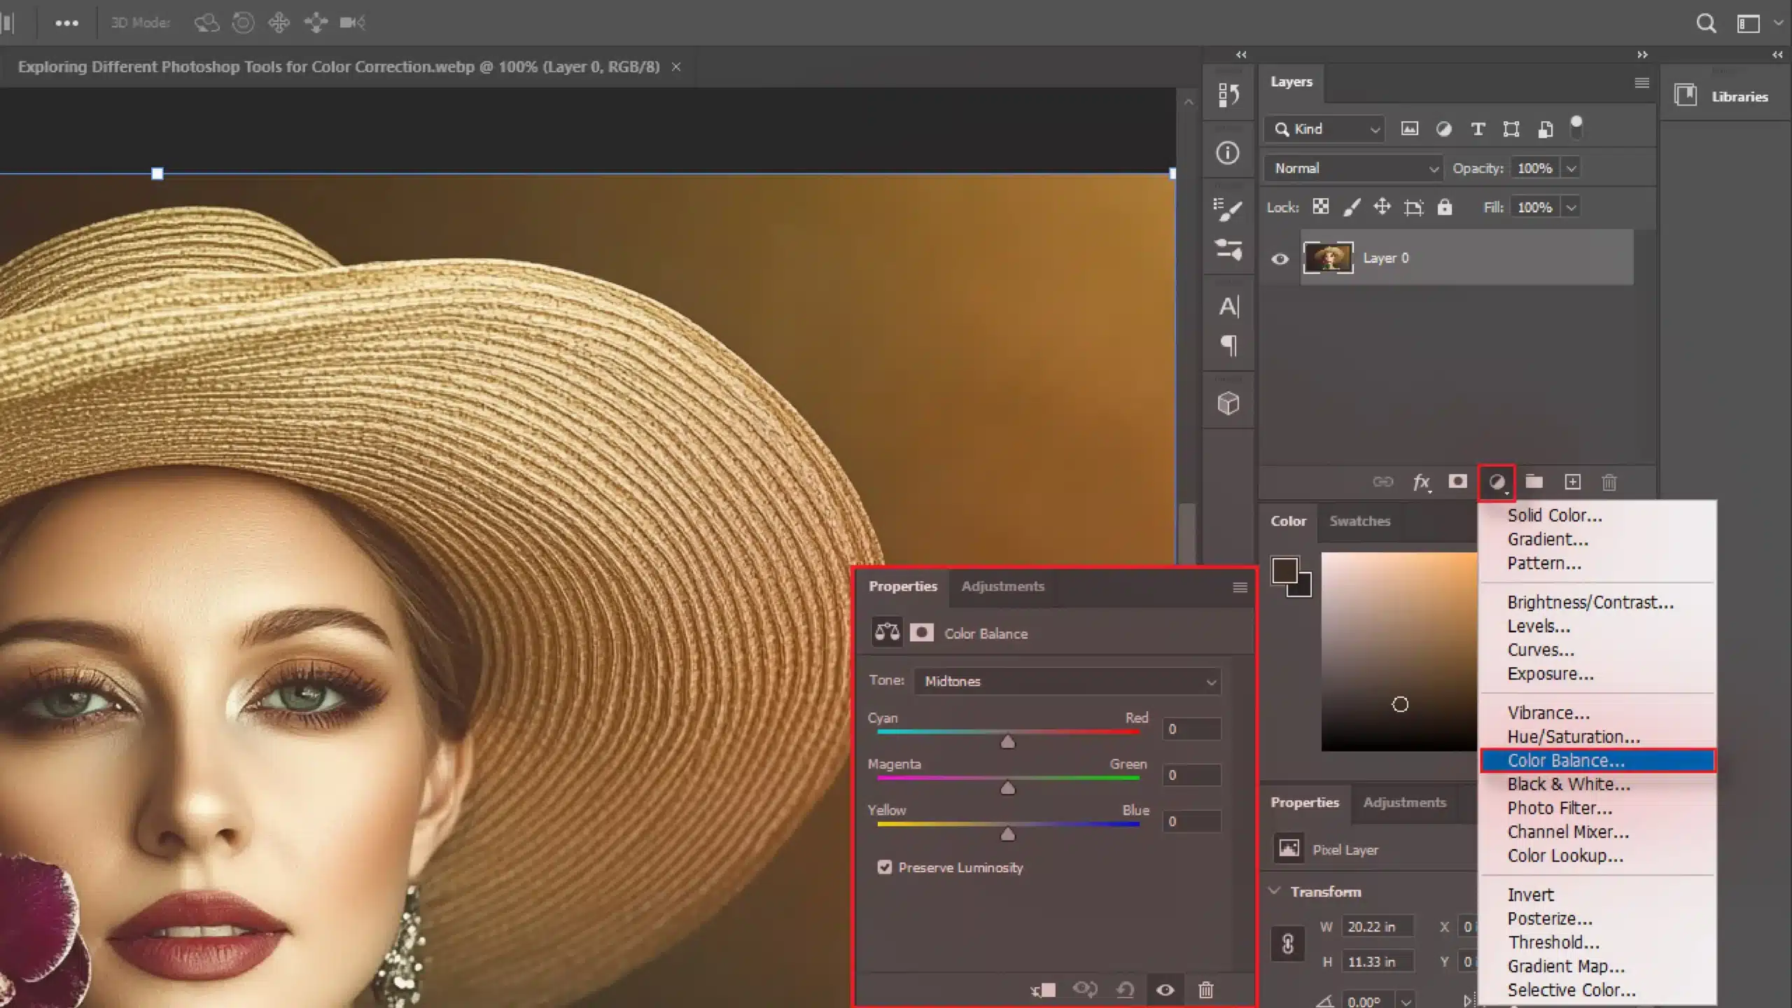The width and height of the screenshot is (1792, 1008).
Task: Click the Hue/Saturation adjustment icon
Action: coord(1574,736)
